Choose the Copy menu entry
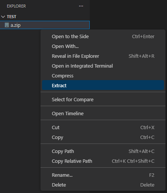 103,137
